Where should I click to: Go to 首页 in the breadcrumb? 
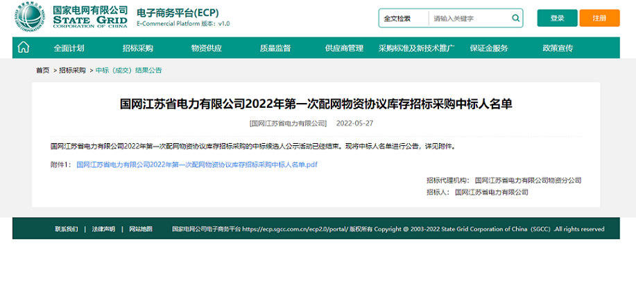click(43, 71)
